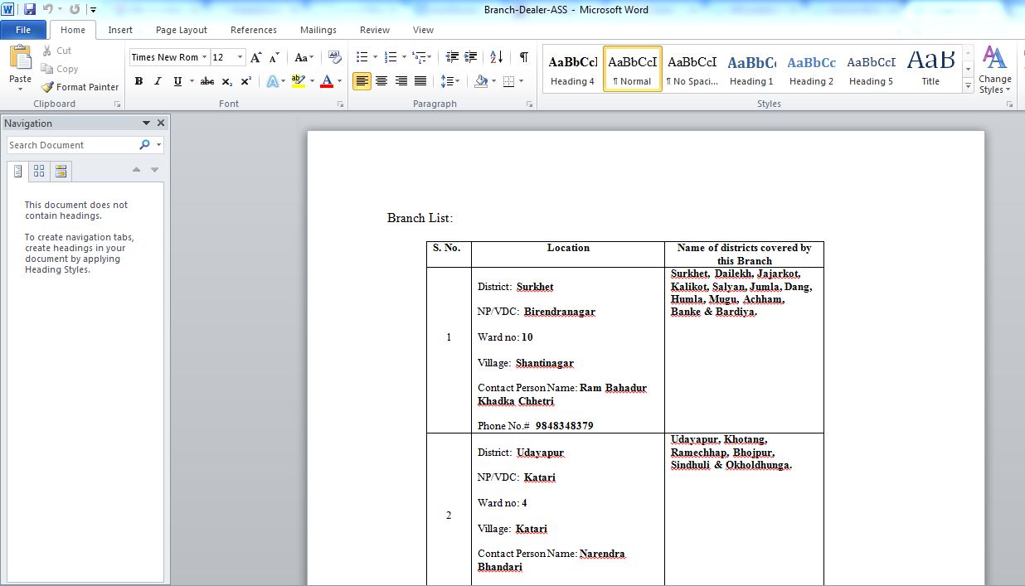
Task: Open the underline style dropdown arrow
Action: [x=192, y=81]
